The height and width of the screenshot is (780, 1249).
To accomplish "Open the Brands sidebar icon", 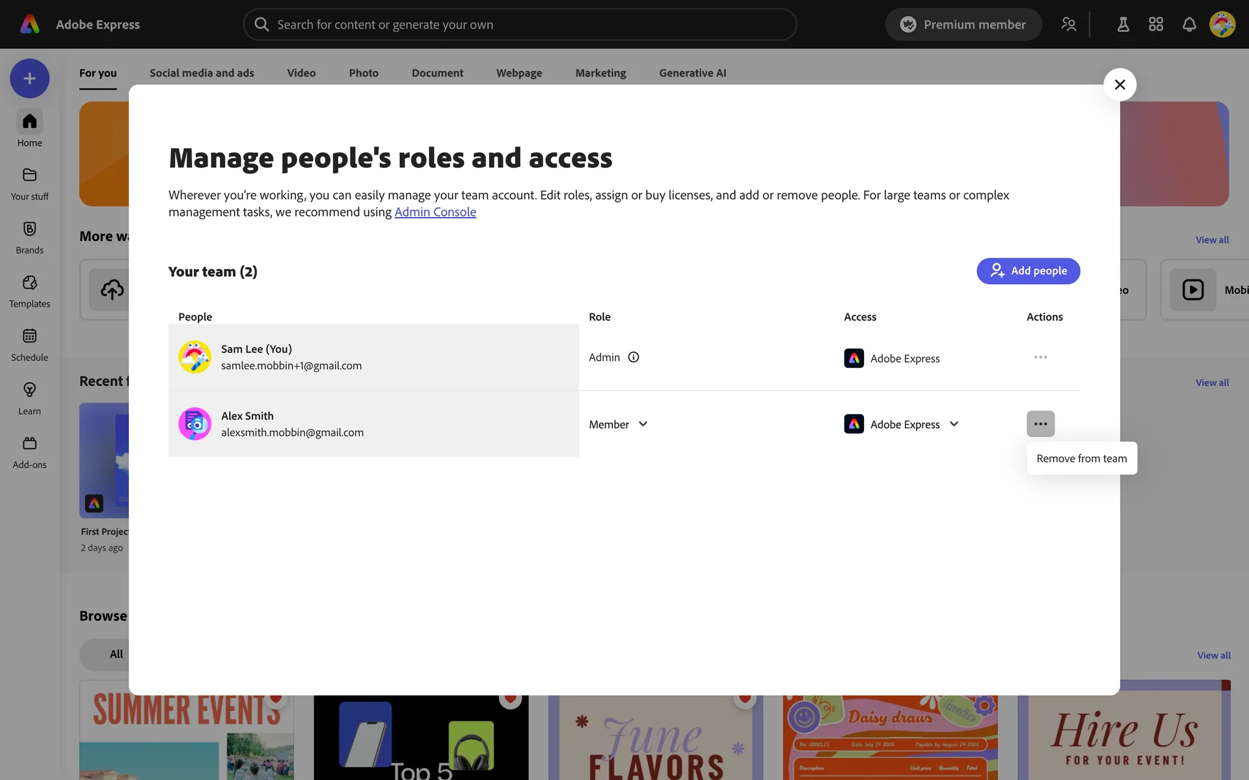I will pos(29,229).
